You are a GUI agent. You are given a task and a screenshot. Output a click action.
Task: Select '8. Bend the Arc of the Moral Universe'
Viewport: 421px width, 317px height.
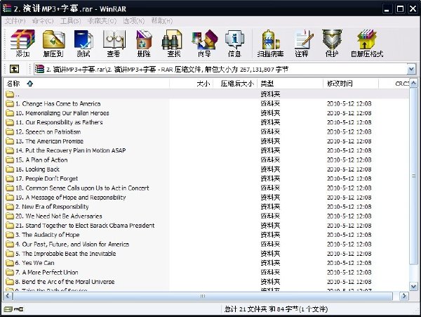coord(65,282)
